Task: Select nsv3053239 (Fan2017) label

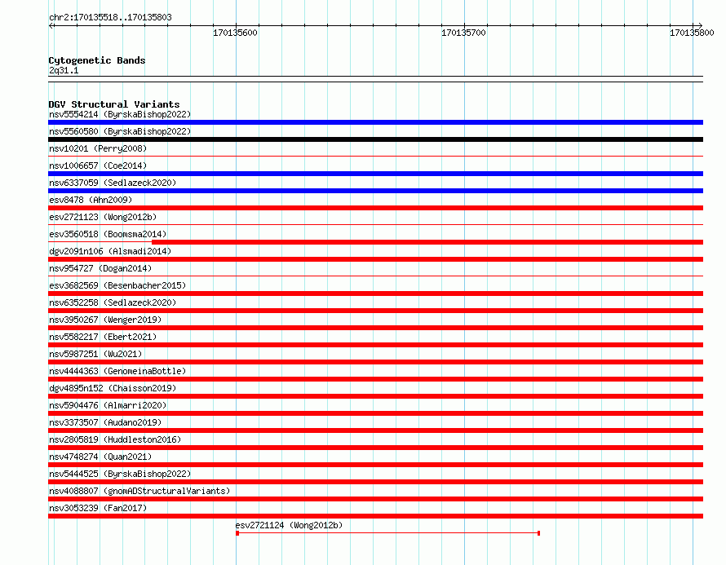Action: click(x=98, y=508)
